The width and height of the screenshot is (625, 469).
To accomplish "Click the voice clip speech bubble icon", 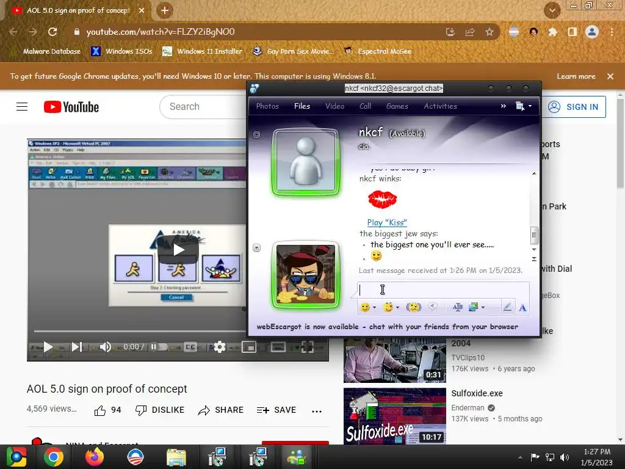I will (433, 307).
